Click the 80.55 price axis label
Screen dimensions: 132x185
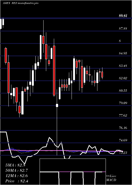coord(123,90)
